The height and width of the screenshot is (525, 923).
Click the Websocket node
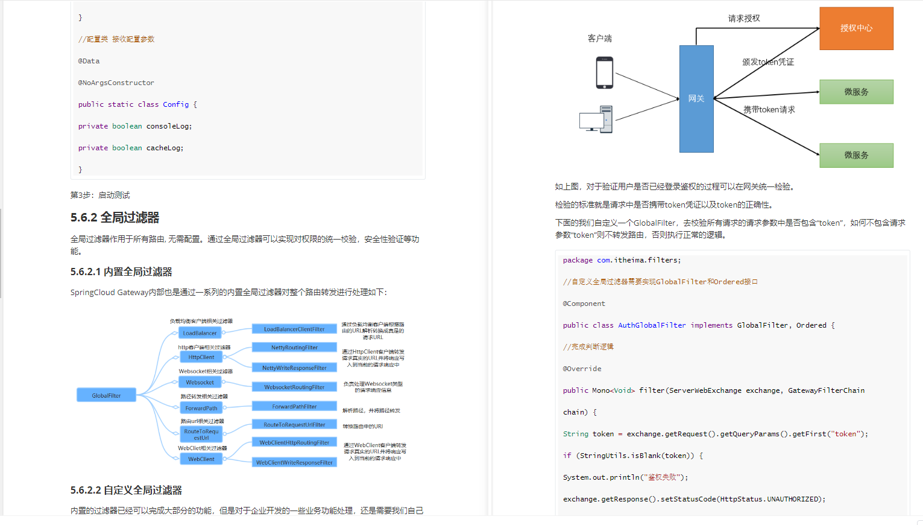pos(201,382)
